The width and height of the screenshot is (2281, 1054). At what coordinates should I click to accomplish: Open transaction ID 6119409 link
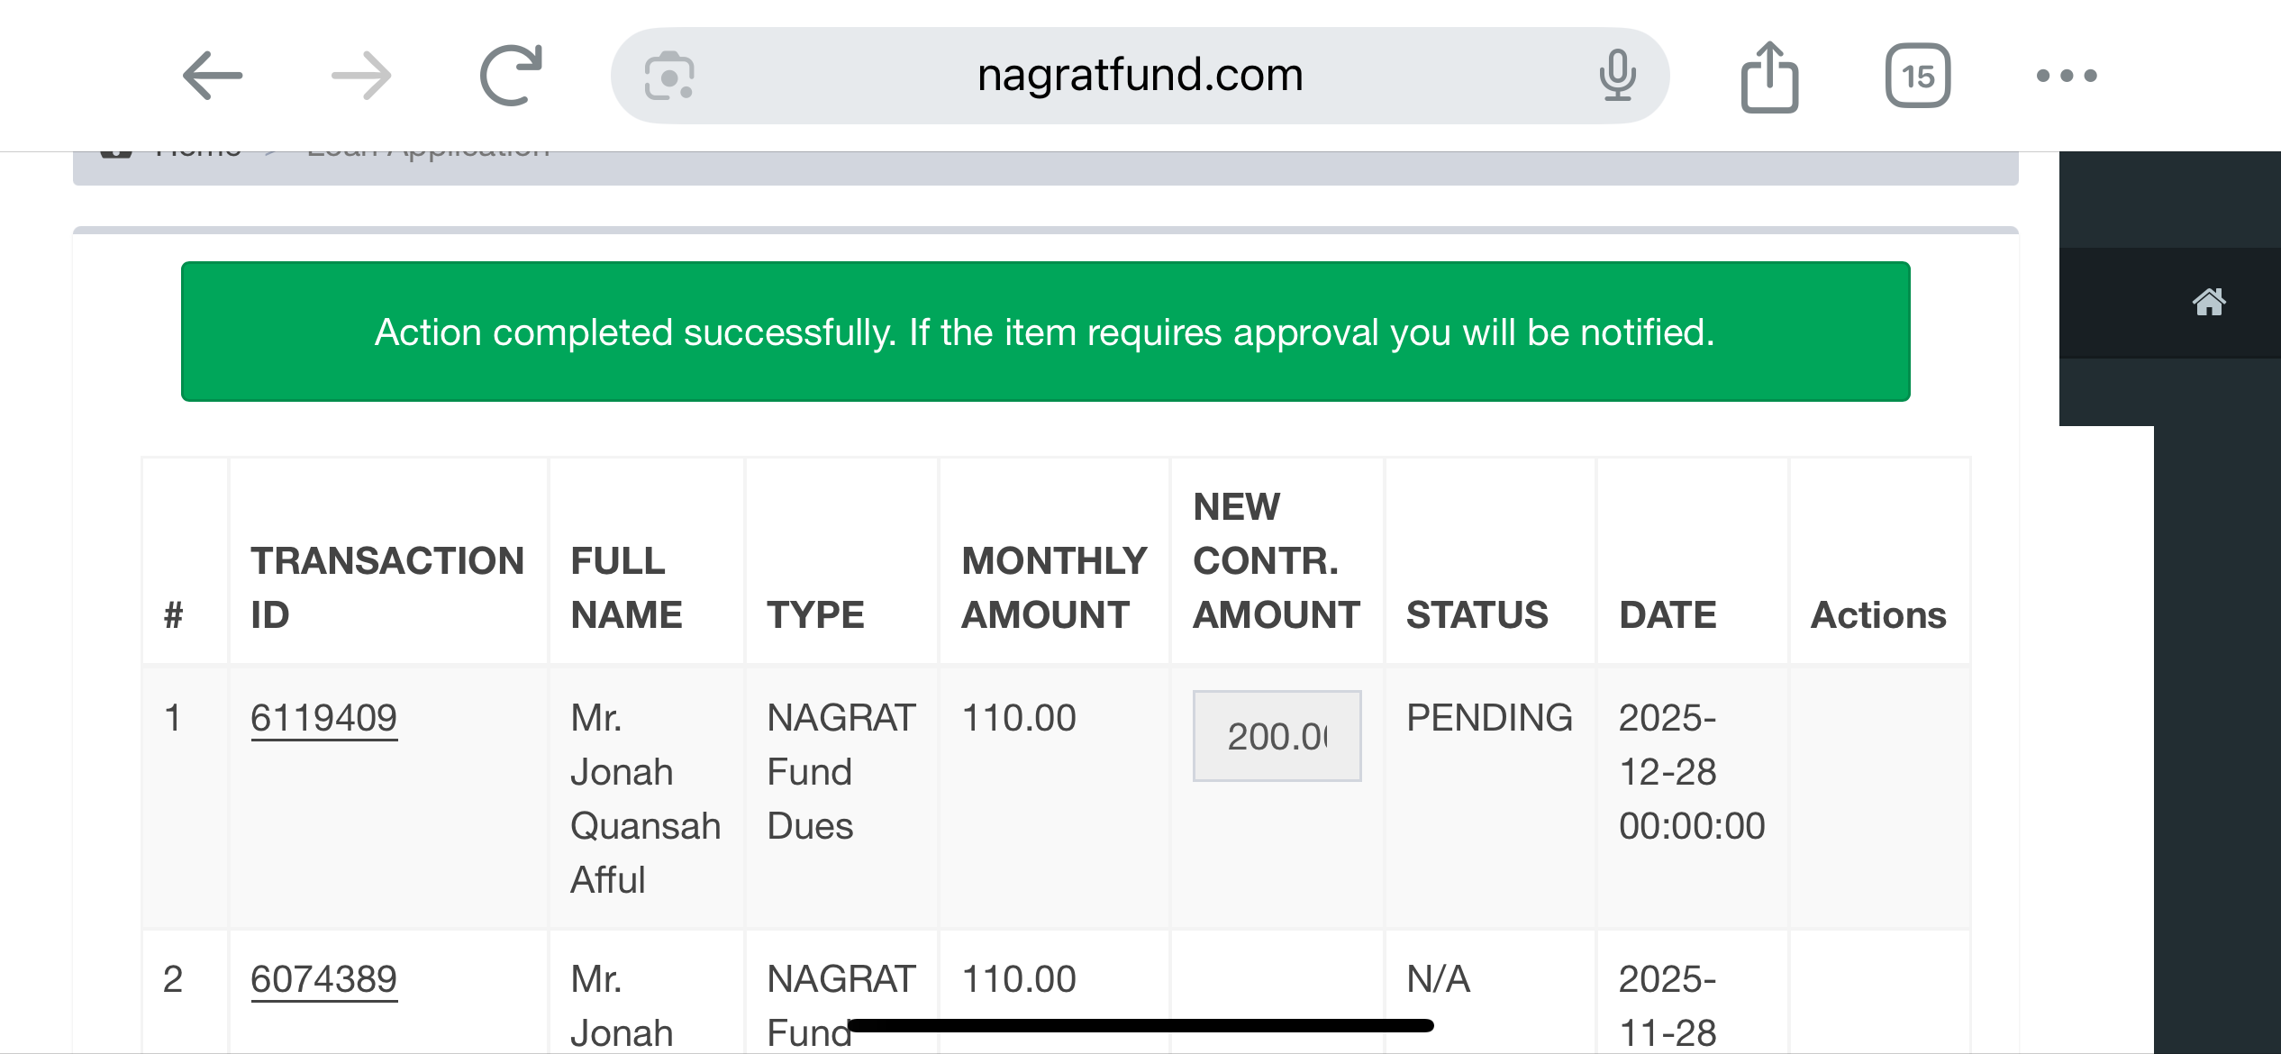324,718
